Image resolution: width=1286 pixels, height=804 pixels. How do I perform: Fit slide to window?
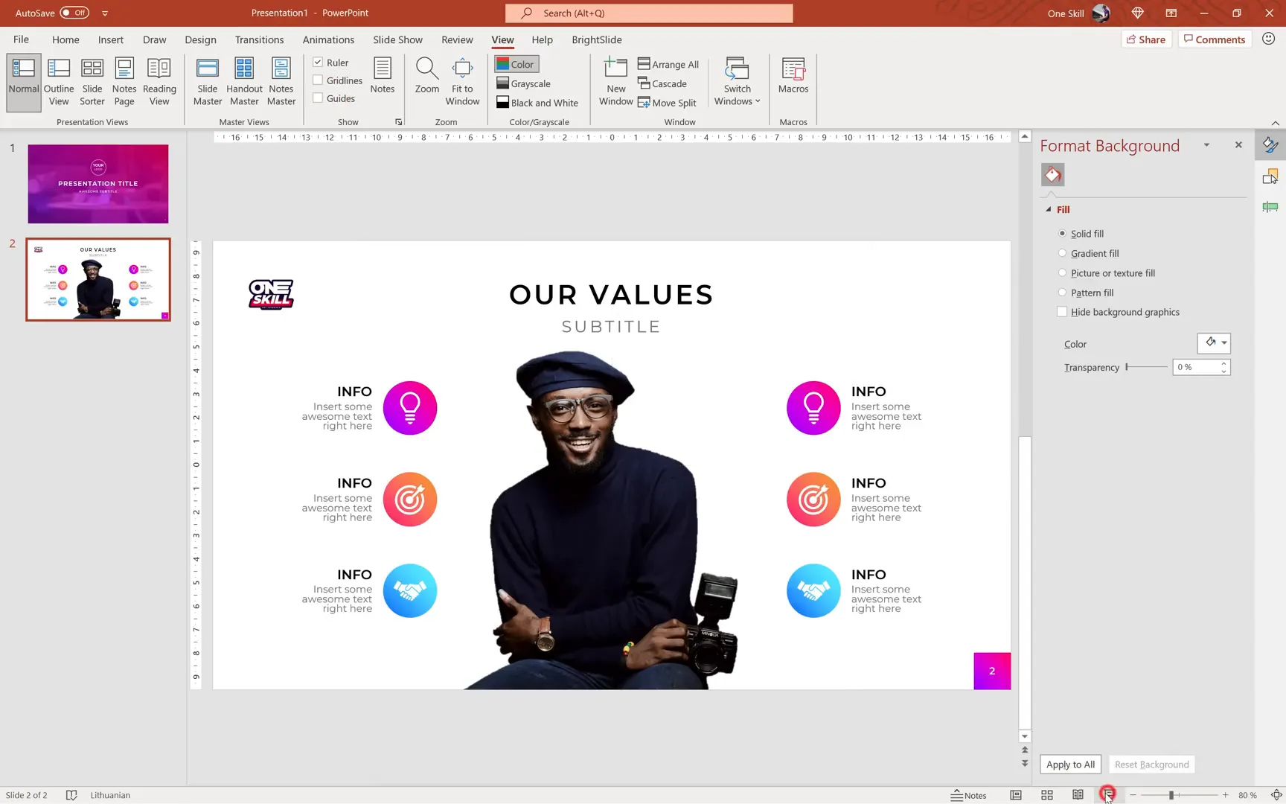[x=462, y=82]
